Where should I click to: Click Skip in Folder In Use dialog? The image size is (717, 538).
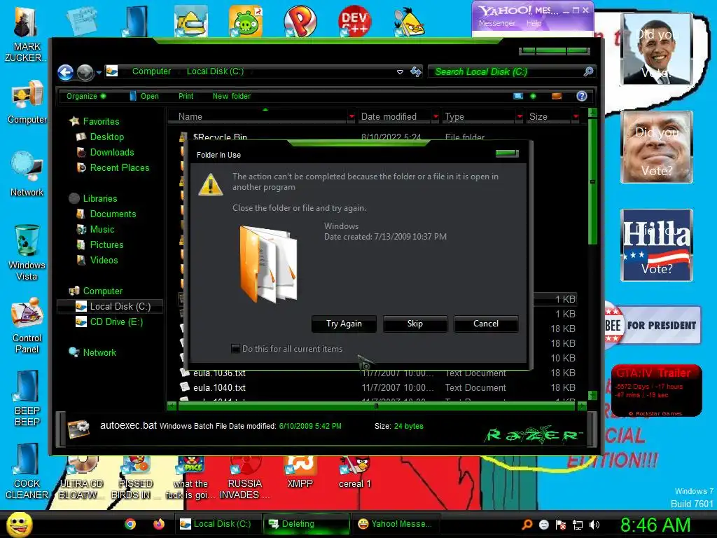[x=415, y=324]
